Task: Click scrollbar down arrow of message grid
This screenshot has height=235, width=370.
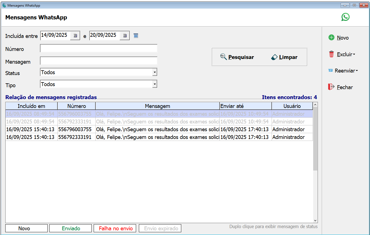Action: click(315, 220)
